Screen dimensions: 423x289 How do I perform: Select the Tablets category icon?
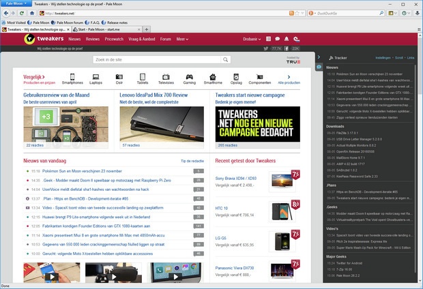143,77
